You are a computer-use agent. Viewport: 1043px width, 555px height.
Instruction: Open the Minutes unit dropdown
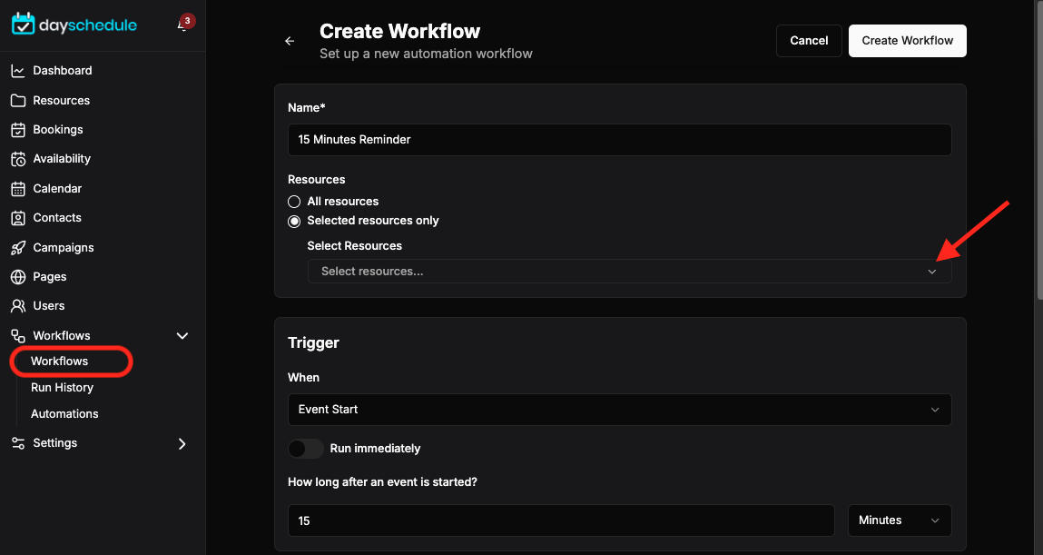tap(900, 520)
